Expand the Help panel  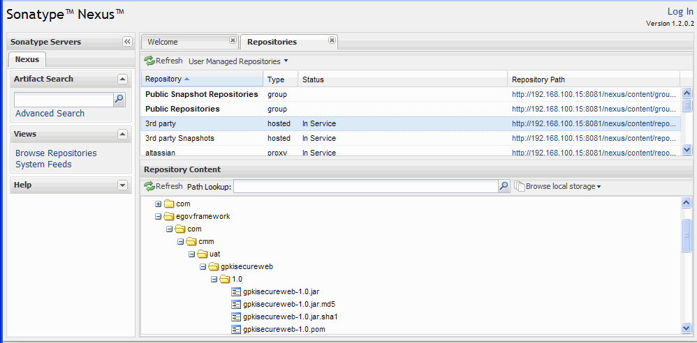click(x=123, y=185)
